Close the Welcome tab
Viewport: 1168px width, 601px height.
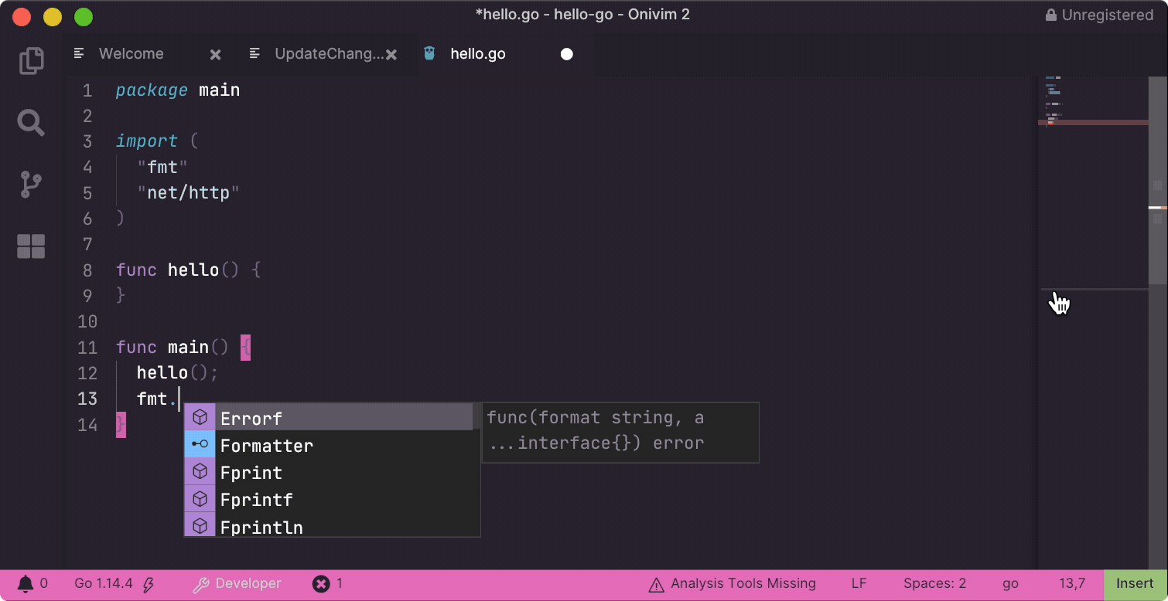pyautogui.click(x=214, y=54)
